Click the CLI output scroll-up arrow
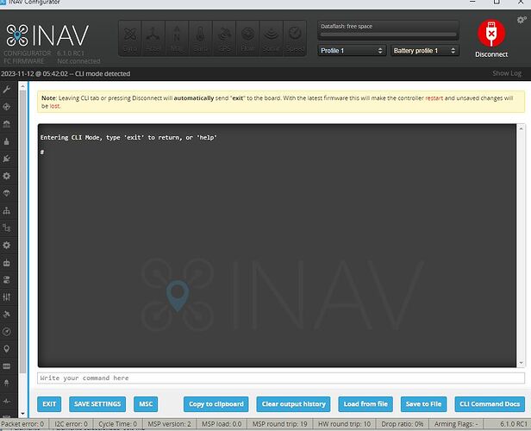This screenshot has height=431, width=531. coord(521,128)
